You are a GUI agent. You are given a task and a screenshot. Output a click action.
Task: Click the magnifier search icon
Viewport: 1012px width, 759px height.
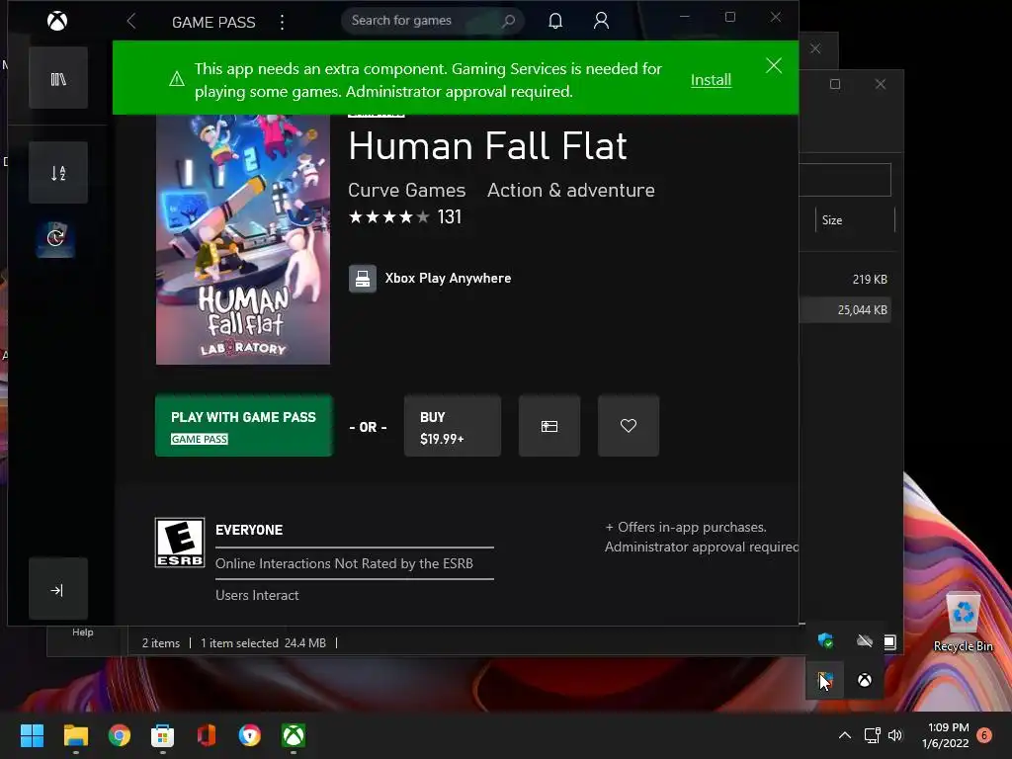pos(509,21)
